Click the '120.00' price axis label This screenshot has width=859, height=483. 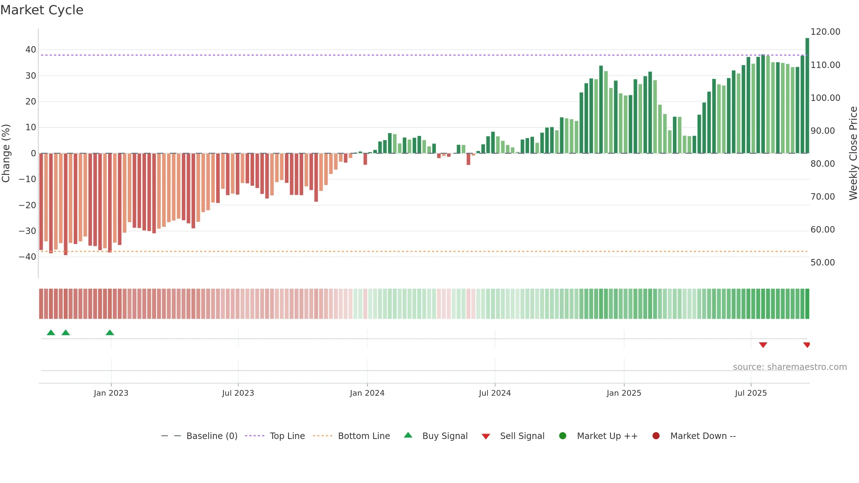coord(825,32)
